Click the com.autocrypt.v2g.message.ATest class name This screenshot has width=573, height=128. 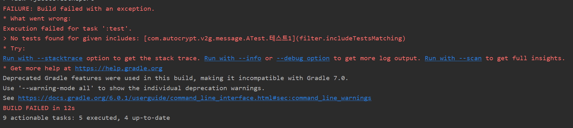click(206, 38)
